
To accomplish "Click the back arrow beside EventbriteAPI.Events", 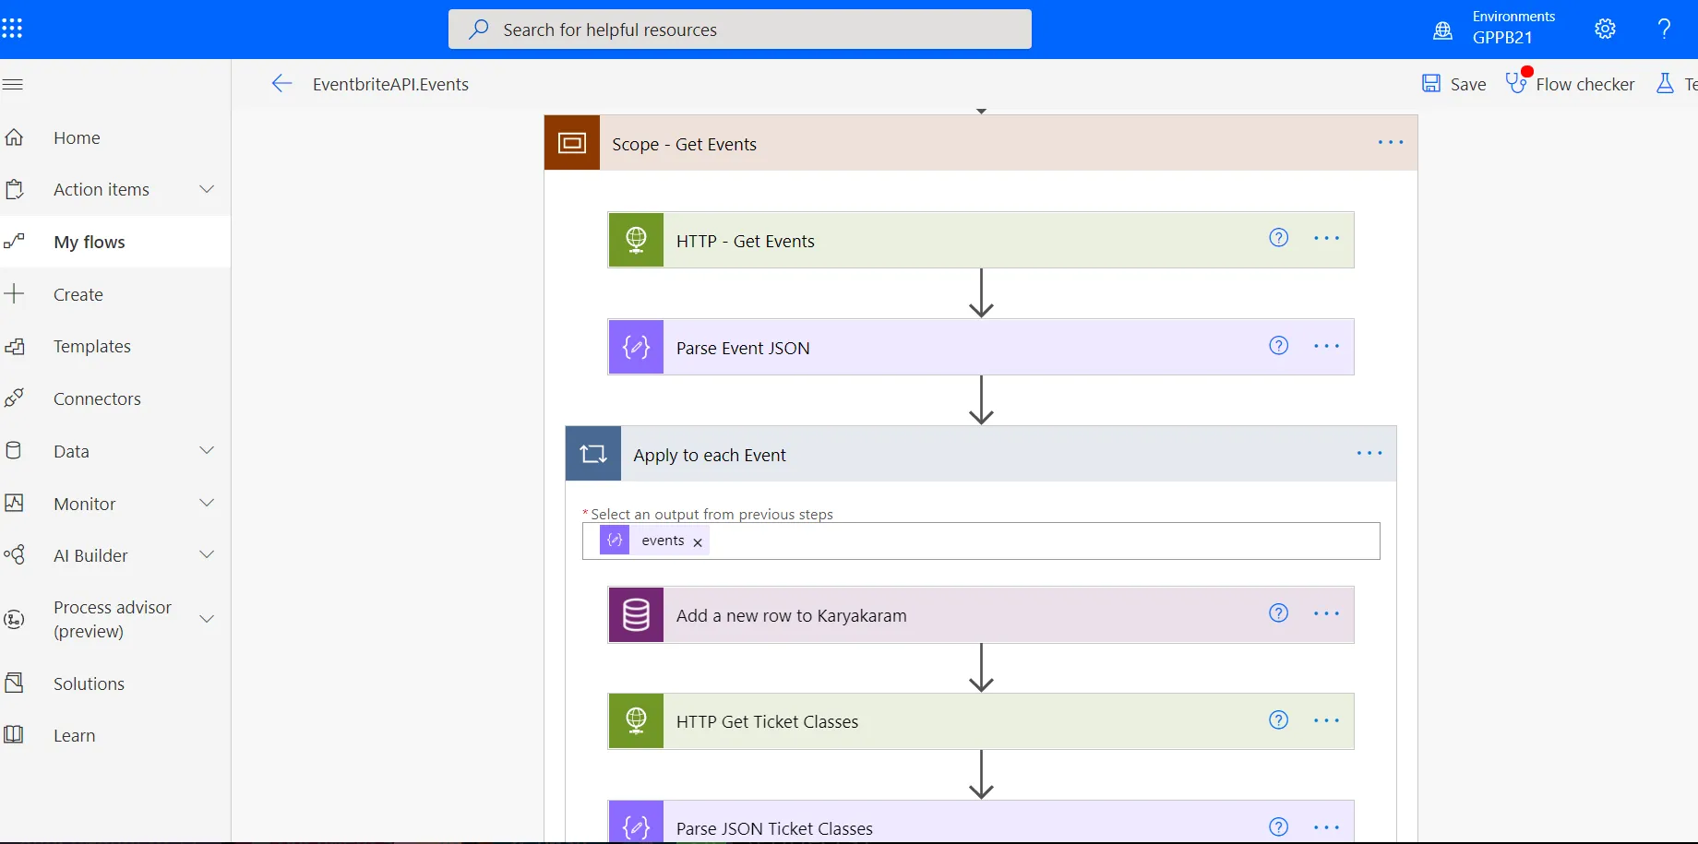I will pyautogui.click(x=281, y=84).
